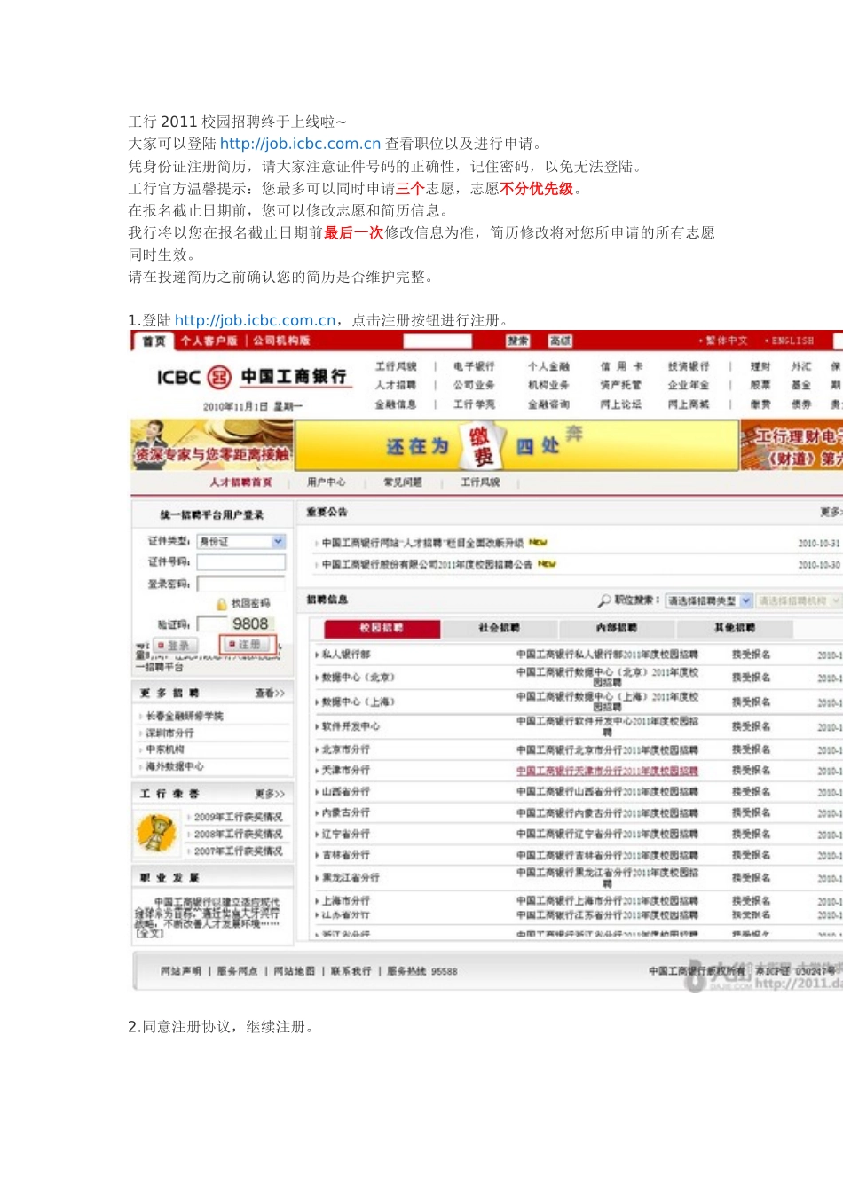Open the job.icbc.com.cn link in step 1
The image size is (843, 1192).
click(255, 320)
